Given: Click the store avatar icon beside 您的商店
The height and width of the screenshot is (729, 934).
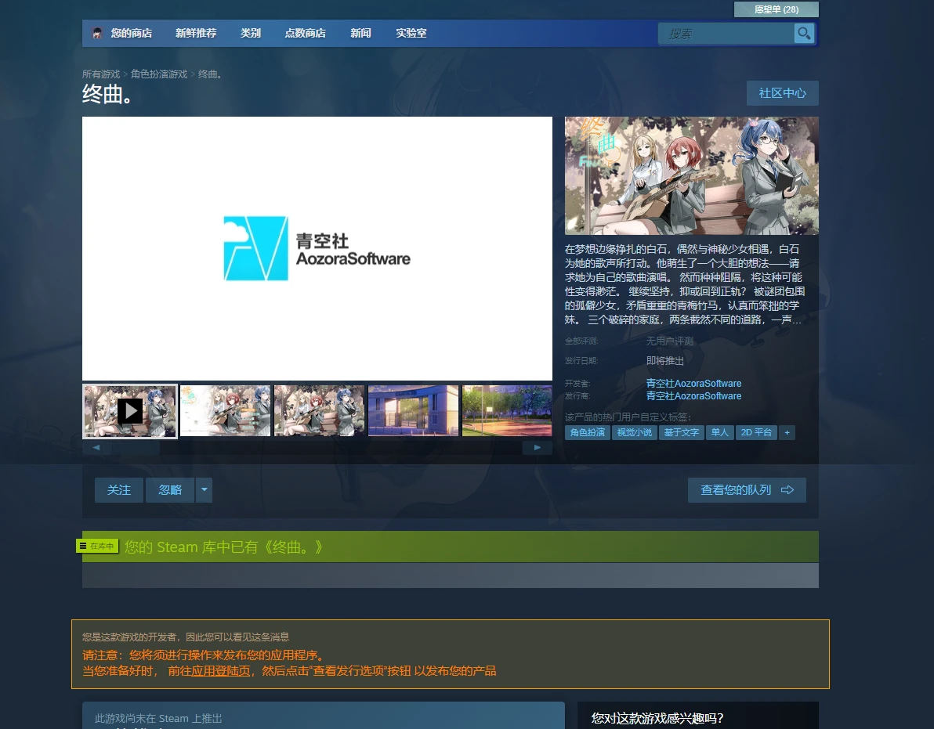Looking at the screenshot, I should (97, 34).
